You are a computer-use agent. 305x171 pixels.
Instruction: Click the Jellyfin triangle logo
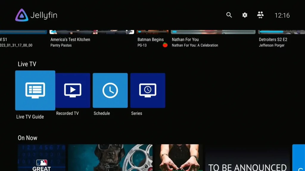coord(22,15)
